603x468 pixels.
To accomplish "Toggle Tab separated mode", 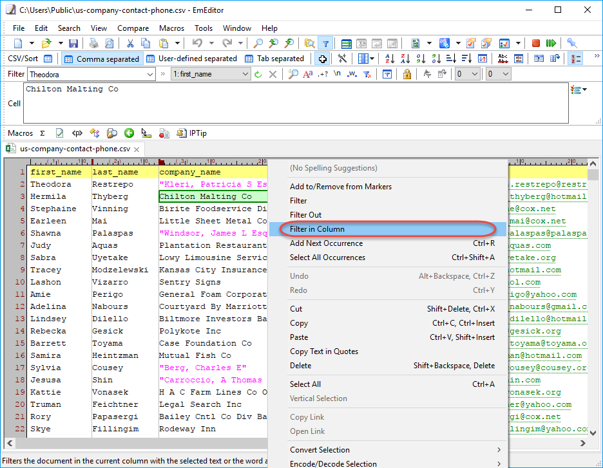I will [x=275, y=59].
